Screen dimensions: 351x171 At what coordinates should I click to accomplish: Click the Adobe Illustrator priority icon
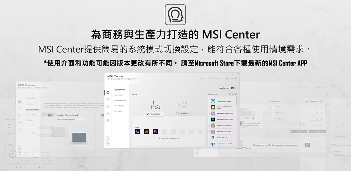pyautogui.click(x=147, y=131)
